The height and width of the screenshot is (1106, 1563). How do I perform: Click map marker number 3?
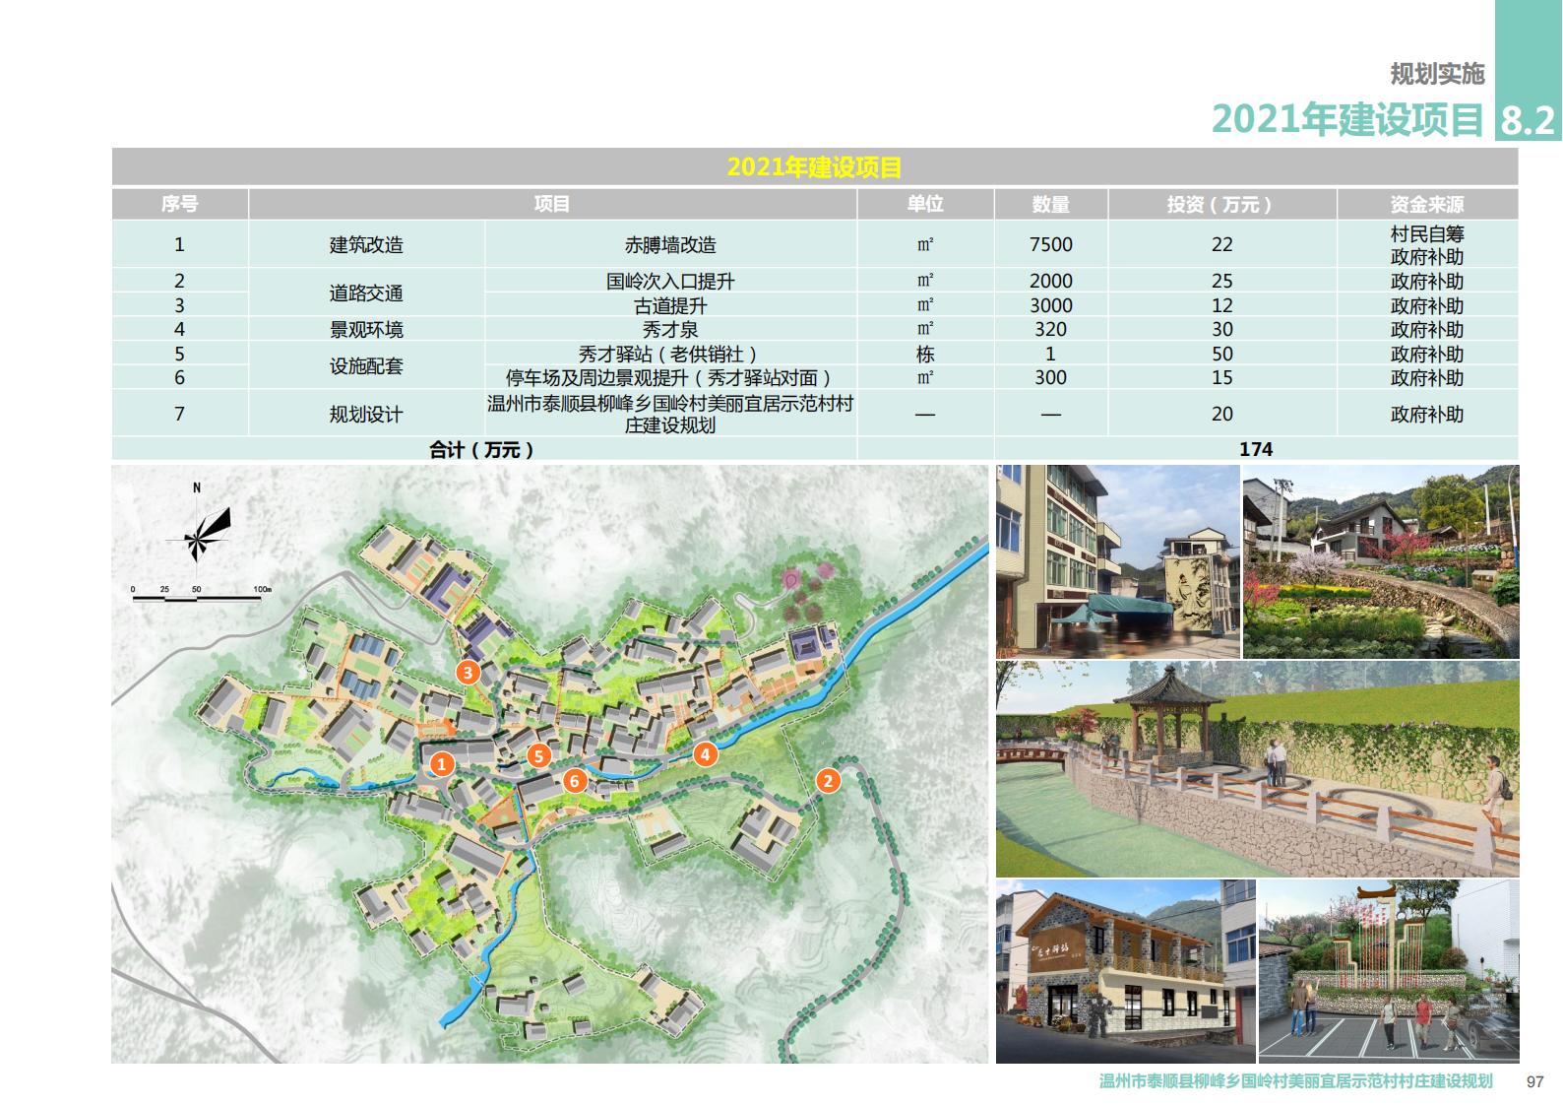click(469, 673)
